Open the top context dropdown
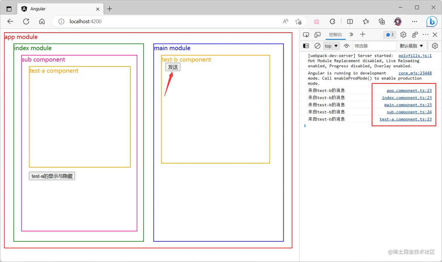Viewport: 442px width, 262px height. (331, 46)
